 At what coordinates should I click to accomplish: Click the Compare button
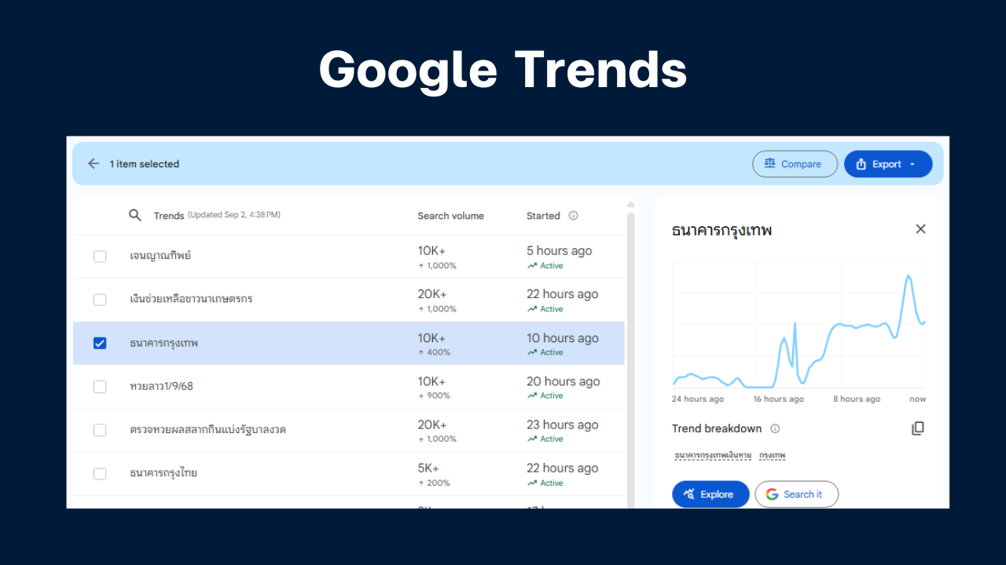[x=795, y=164]
